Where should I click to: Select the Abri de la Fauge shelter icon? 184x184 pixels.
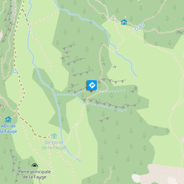click(8, 120)
